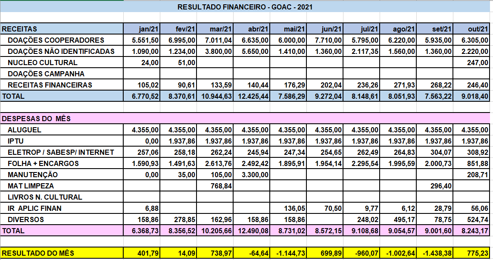Screen dimensions: 493x260
Task: Select IR cell with value 136,05
Action: (x=288, y=208)
